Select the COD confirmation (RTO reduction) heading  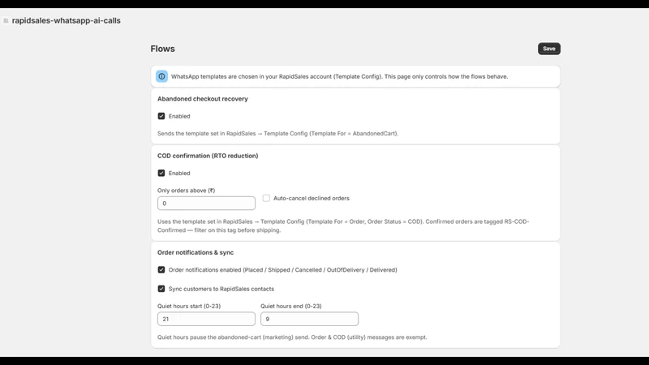click(208, 156)
